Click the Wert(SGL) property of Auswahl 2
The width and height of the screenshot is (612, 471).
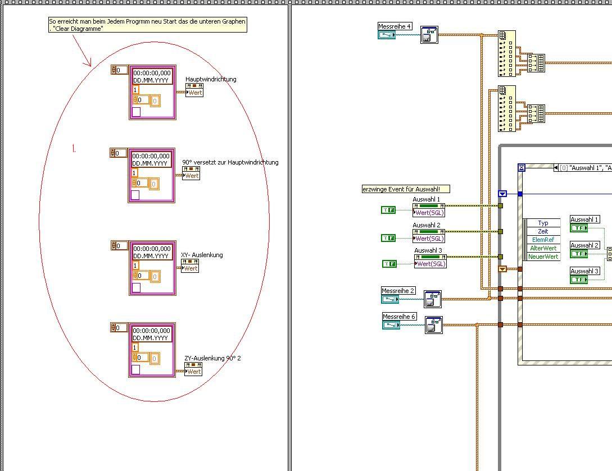pos(429,238)
